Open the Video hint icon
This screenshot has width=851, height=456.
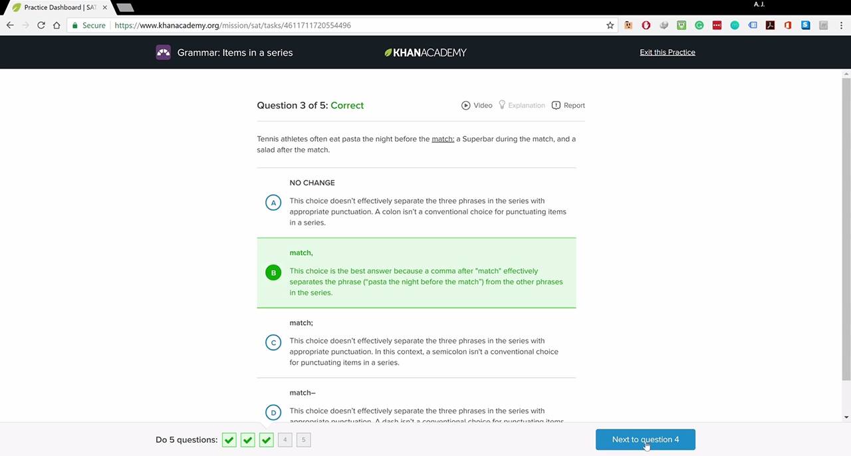[x=466, y=105]
